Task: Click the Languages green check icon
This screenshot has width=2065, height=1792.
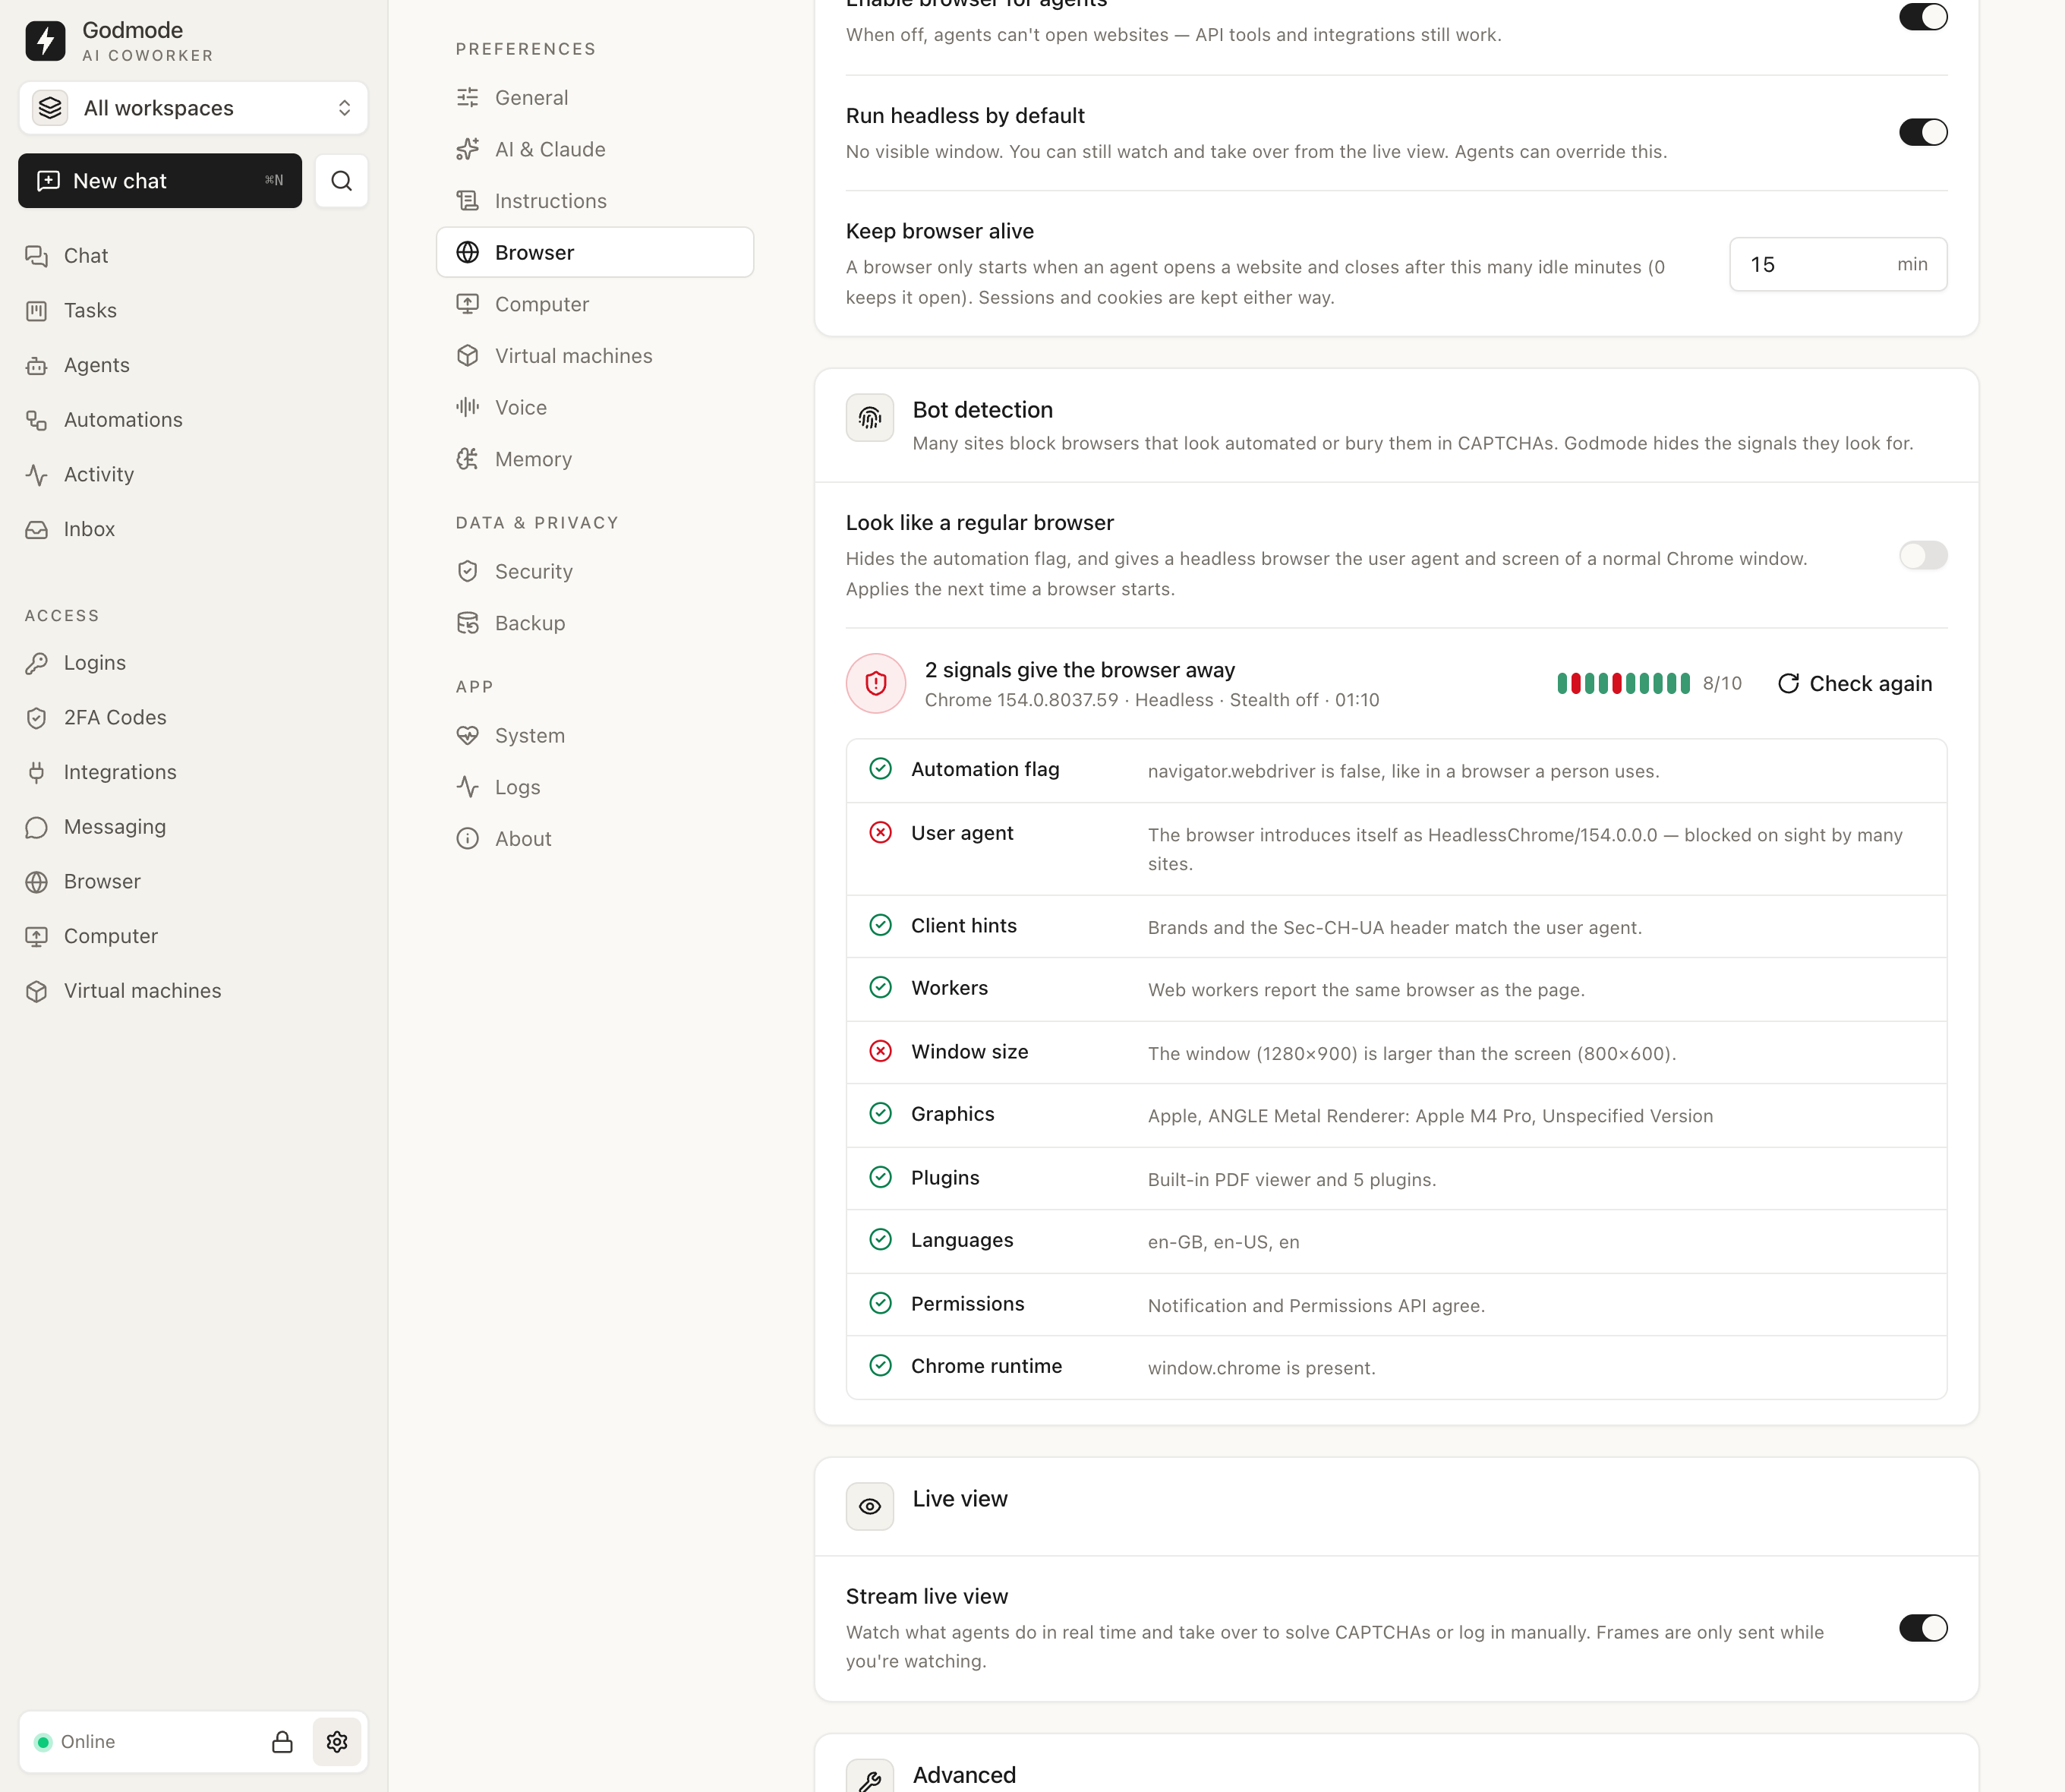Action: [x=880, y=1240]
